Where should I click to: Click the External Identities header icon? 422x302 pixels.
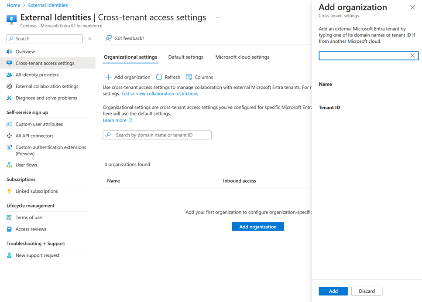click(11, 20)
